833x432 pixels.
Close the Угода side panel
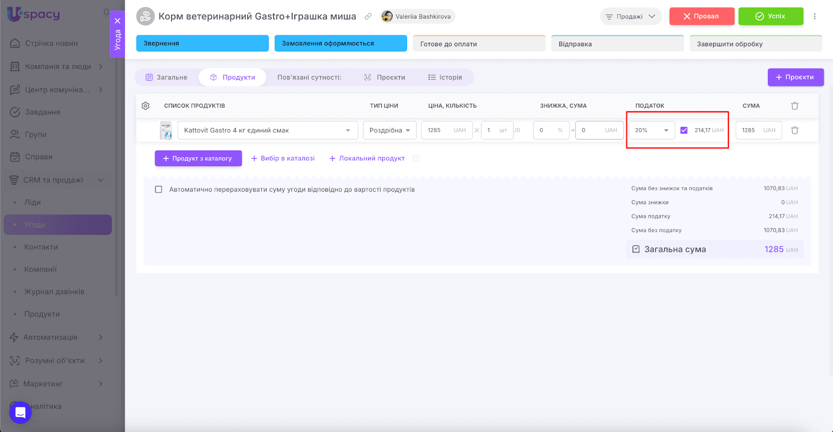pos(118,21)
